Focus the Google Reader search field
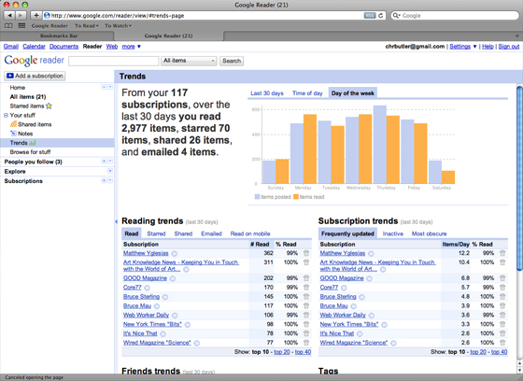Viewport: 523px width, 381px height. [113, 61]
